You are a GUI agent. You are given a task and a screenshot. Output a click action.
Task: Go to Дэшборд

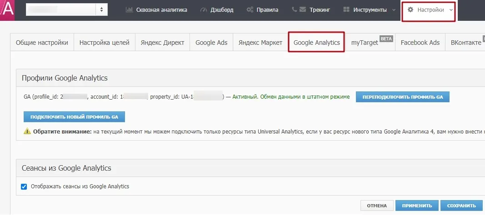tap(222, 10)
